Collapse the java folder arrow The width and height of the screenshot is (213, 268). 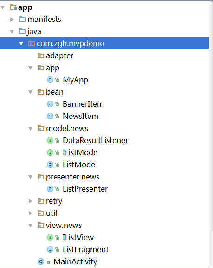coord(12,31)
